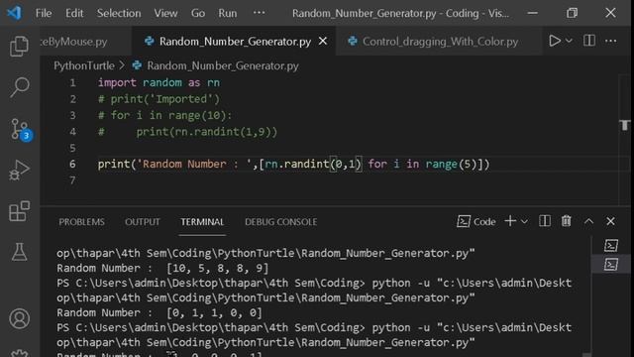Select the second terminal instance in the list
634x357 pixels.
click(x=611, y=265)
